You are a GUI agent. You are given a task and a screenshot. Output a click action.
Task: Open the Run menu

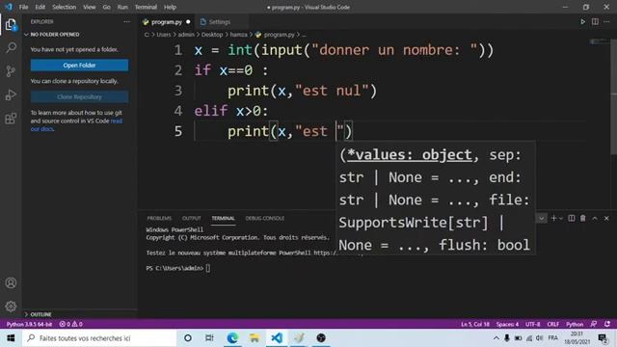[122, 7]
